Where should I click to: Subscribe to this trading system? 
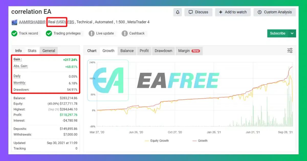click(278, 33)
